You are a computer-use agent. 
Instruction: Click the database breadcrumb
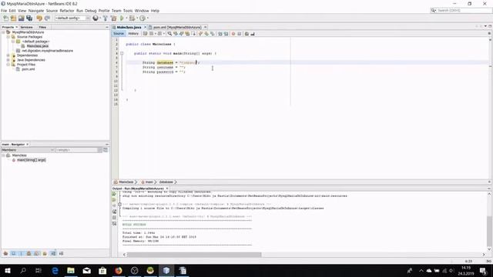coord(166,182)
